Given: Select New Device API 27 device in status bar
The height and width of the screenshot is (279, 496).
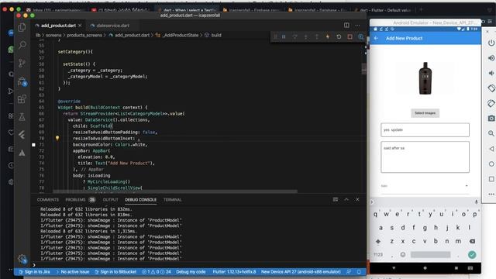Looking at the screenshot, I should (301, 272).
